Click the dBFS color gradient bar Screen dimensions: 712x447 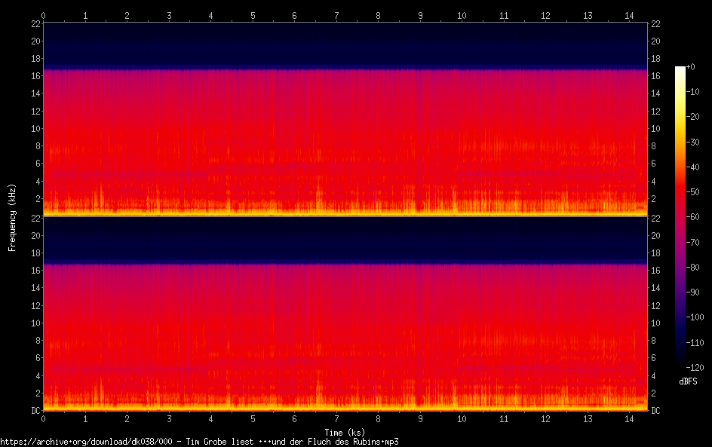(680, 217)
